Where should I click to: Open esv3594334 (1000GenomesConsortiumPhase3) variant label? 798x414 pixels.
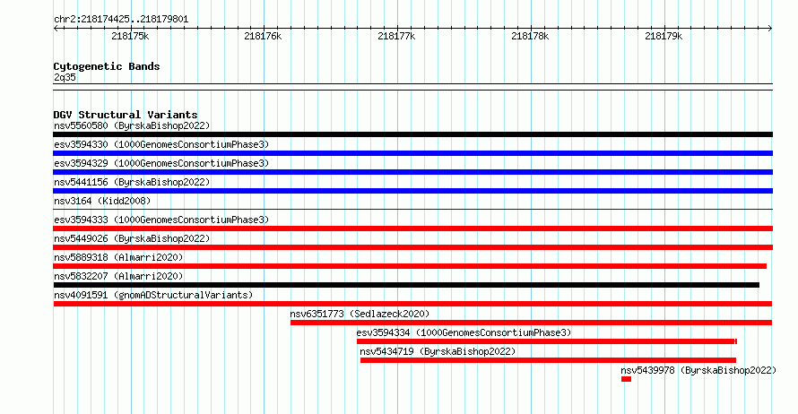[464, 332]
